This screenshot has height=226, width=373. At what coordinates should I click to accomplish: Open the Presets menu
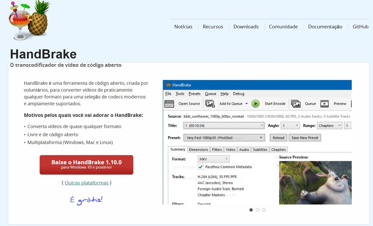tap(194, 94)
